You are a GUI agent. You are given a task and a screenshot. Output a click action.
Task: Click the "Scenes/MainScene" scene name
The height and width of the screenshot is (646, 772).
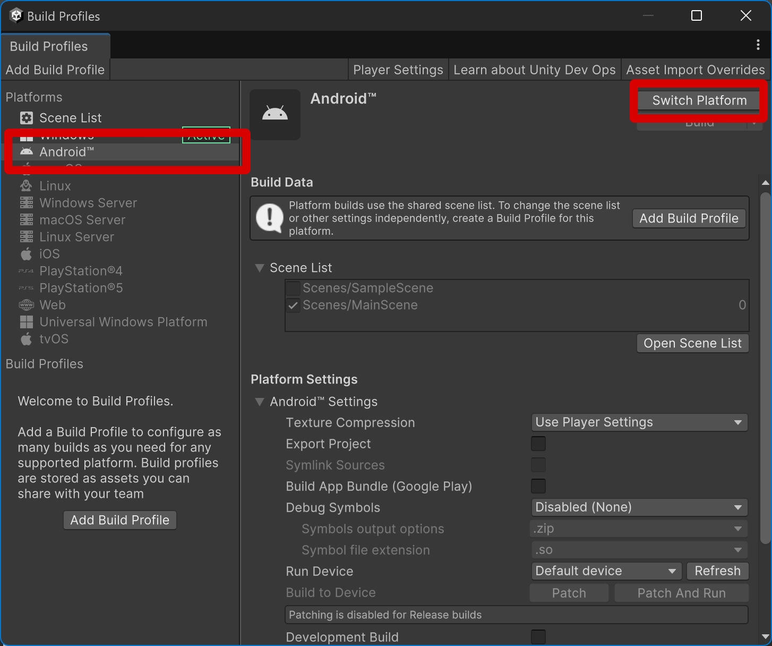tap(360, 305)
